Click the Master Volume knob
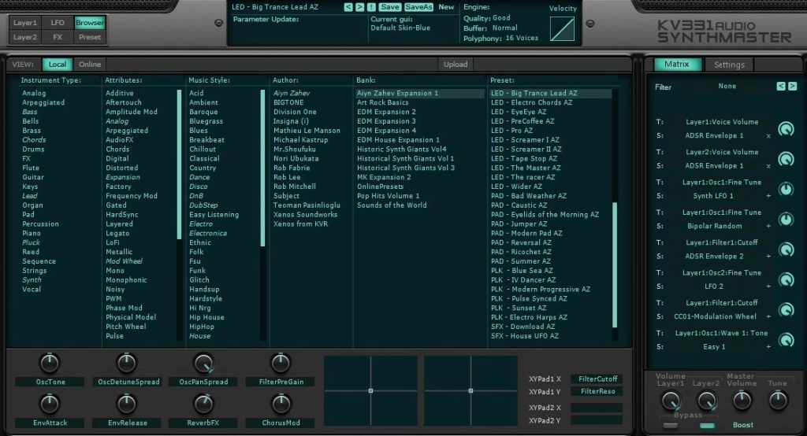 point(742,401)
